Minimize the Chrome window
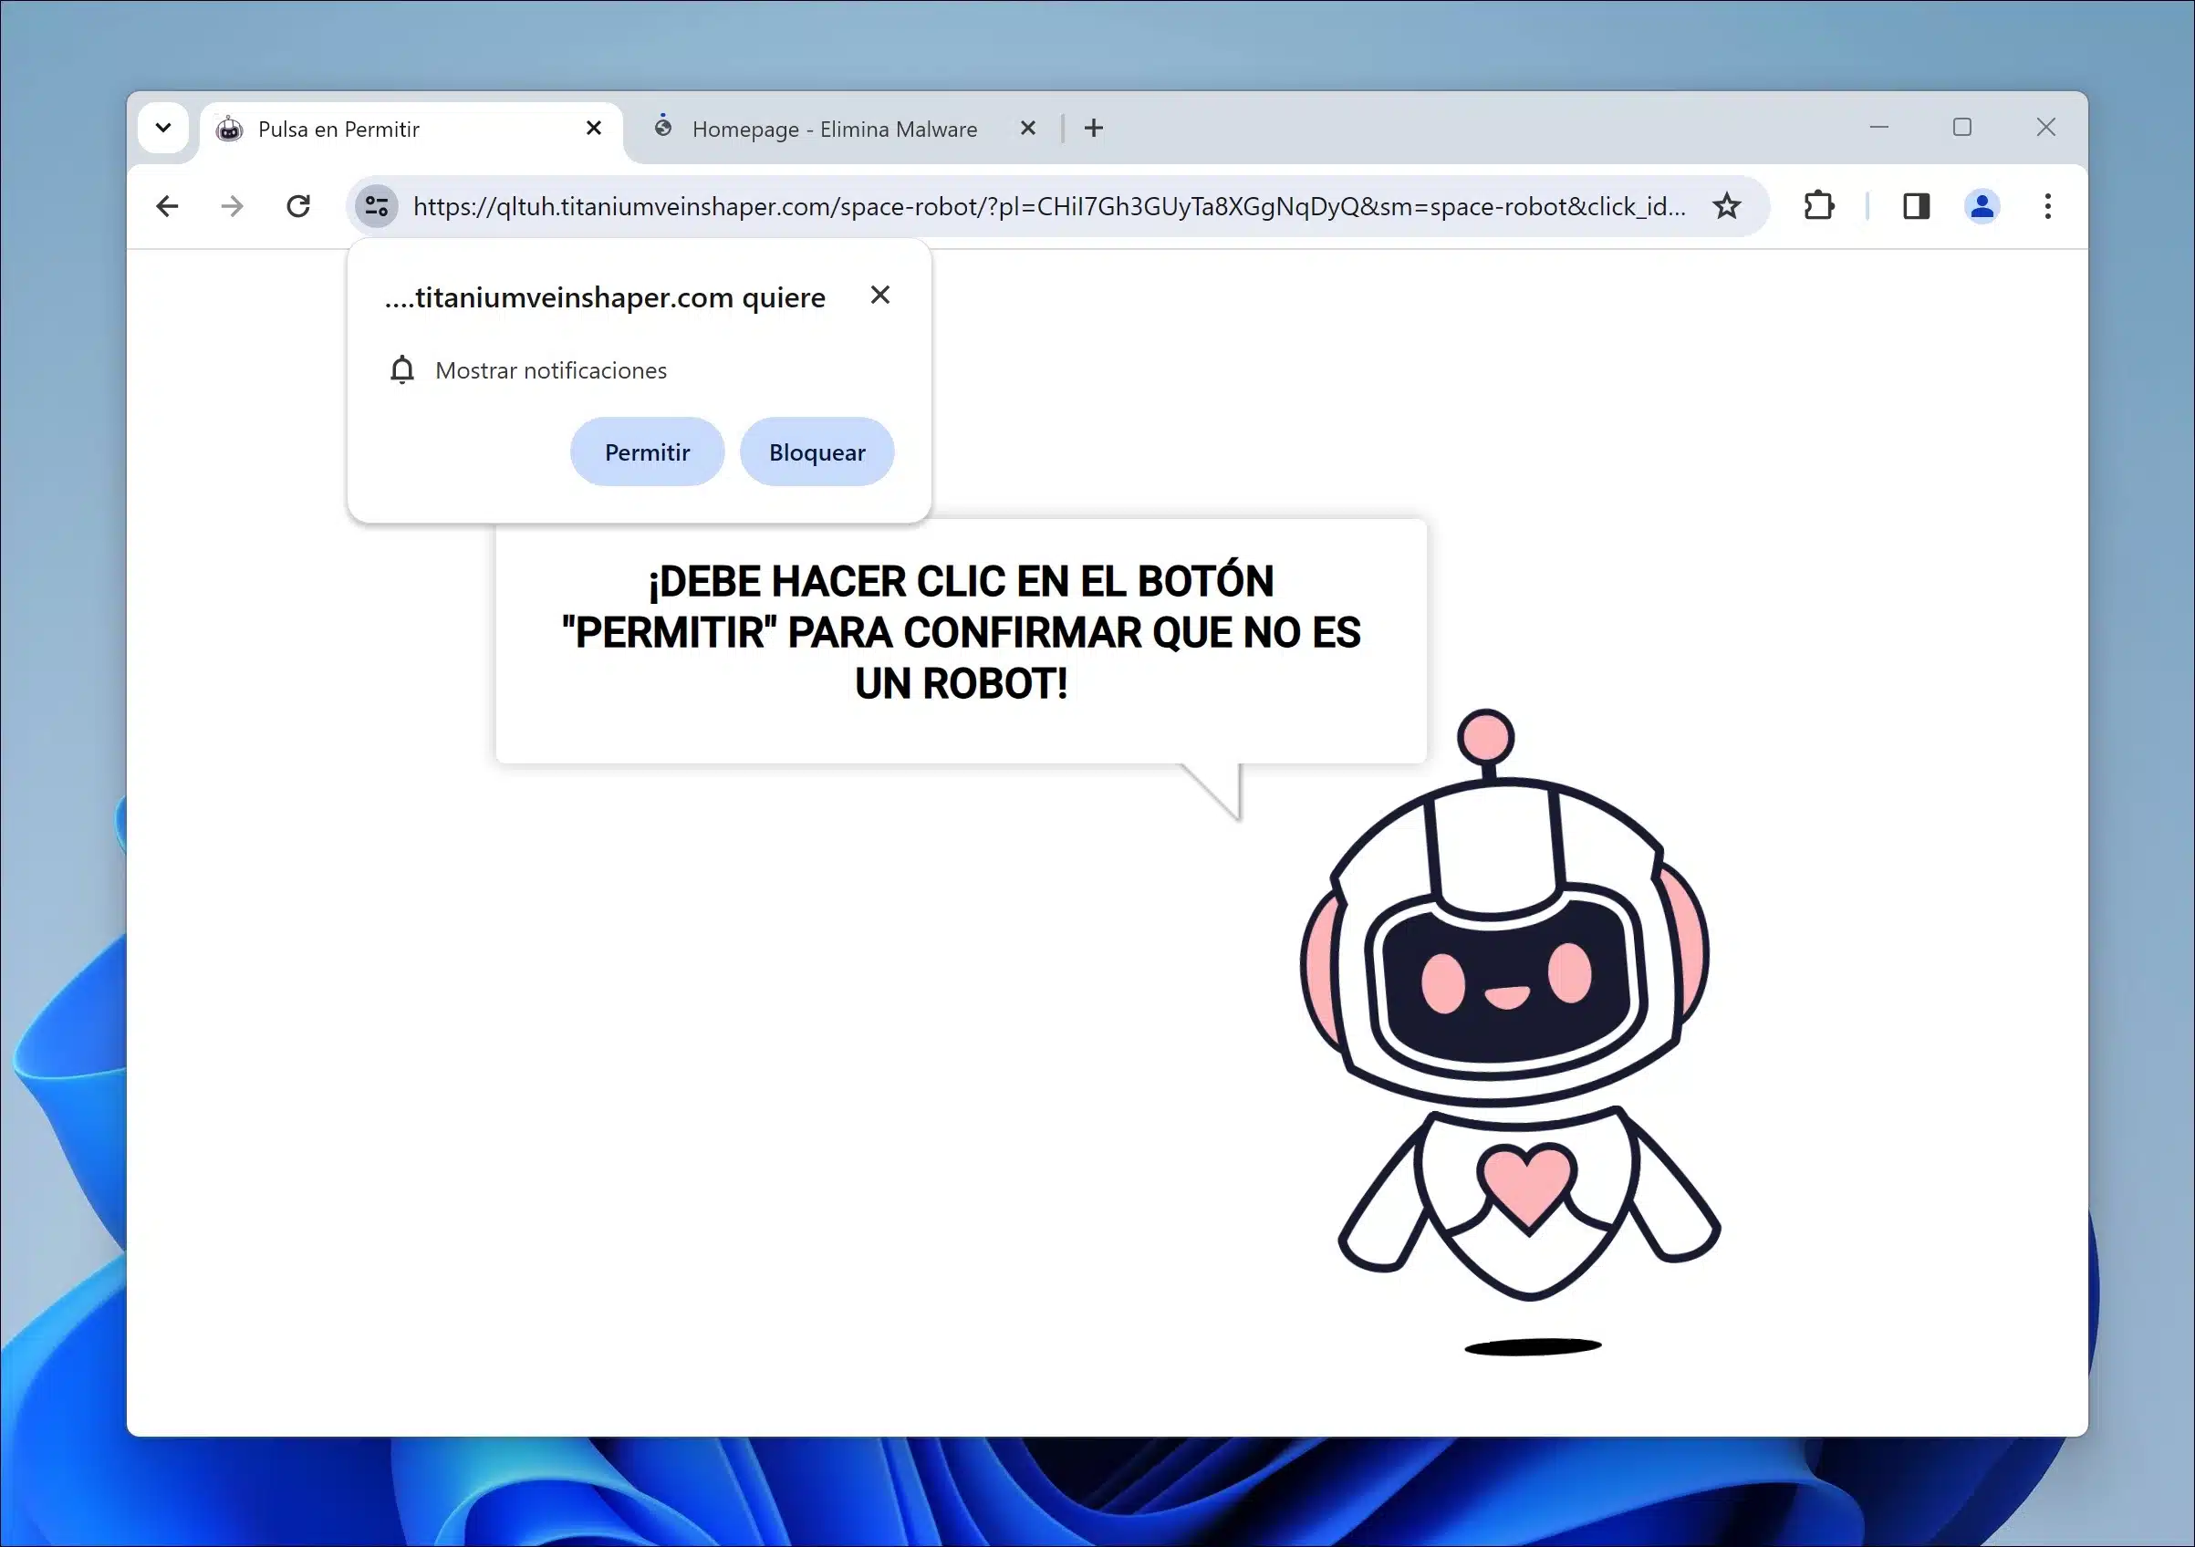Screen dimensions: 2195x1547 point(1878,127)
